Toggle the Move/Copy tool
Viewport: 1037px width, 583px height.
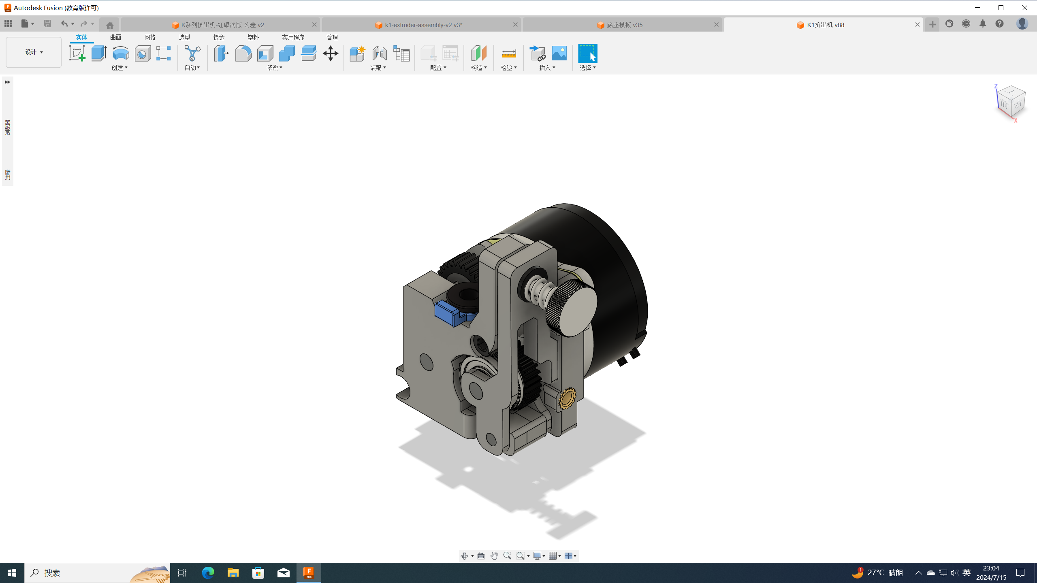pos(330,53)
